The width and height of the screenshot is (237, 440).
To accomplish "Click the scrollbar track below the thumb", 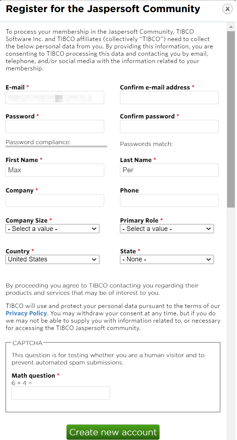I will click(231, 323).
